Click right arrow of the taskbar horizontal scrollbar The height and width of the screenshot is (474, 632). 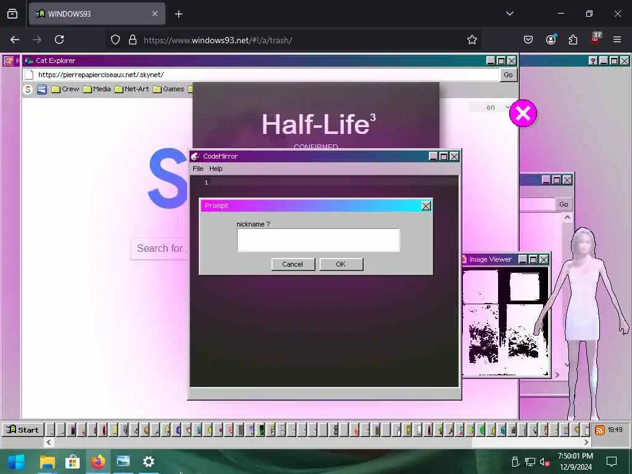point(586,442)
